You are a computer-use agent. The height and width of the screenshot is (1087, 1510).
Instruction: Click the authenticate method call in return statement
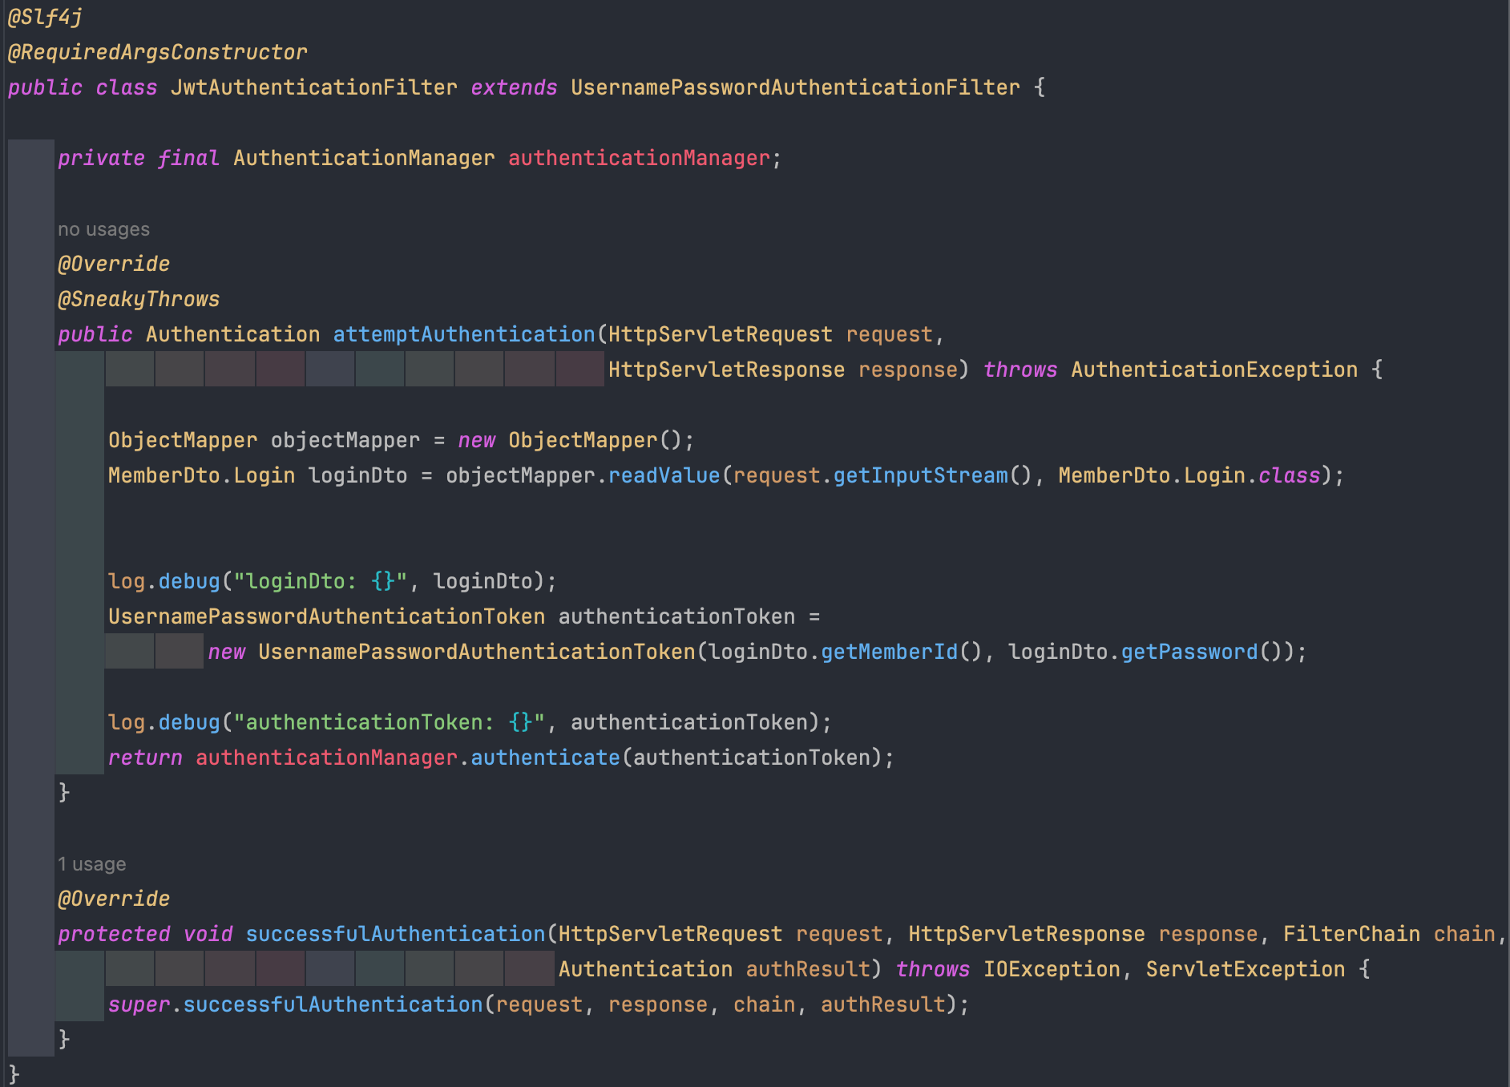point(545,758)
